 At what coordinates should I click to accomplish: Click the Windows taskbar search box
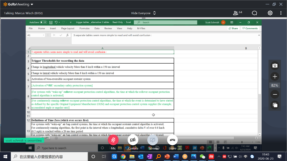(x=50, y=157)
